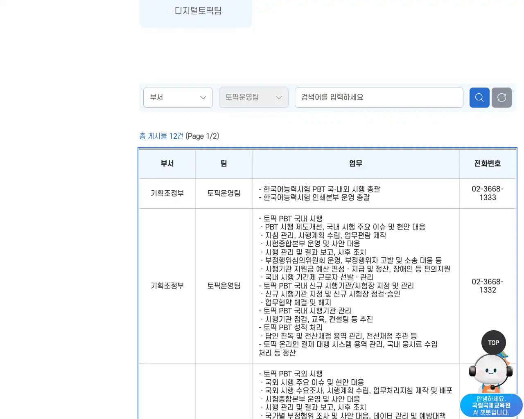Click the line 한국어능력시험 인쇄본부 운영 총괄

pyautogui.click(x=314, y=197)
